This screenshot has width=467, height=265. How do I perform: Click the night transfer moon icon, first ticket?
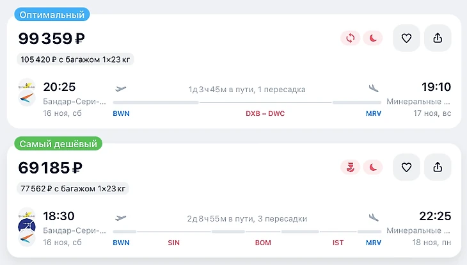point(372,38)
